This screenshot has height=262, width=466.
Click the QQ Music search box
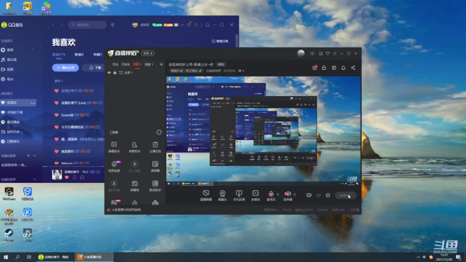click(87, 24)
